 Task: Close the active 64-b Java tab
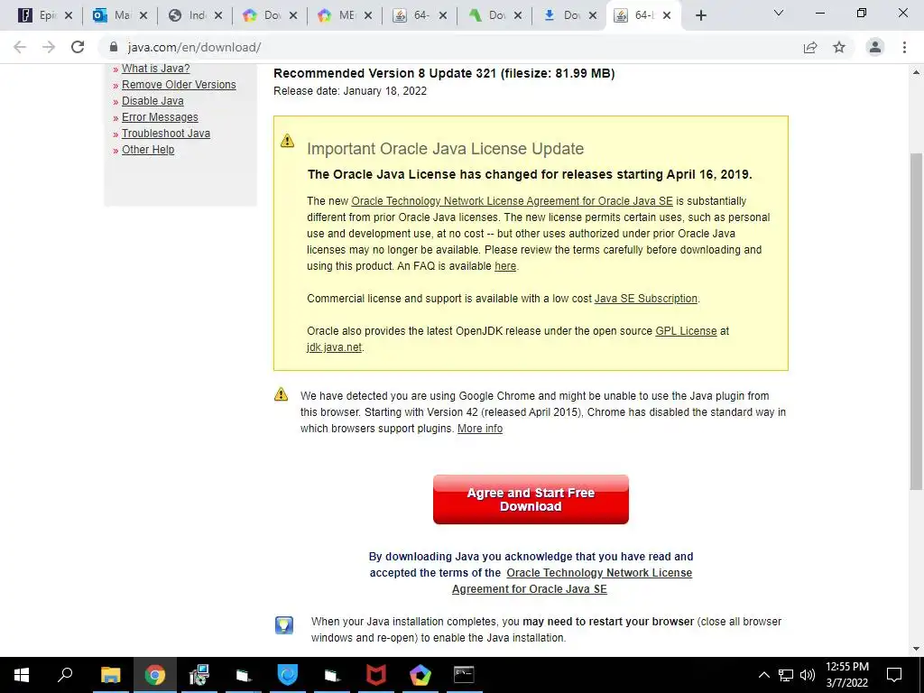click(x=667, y=16)
